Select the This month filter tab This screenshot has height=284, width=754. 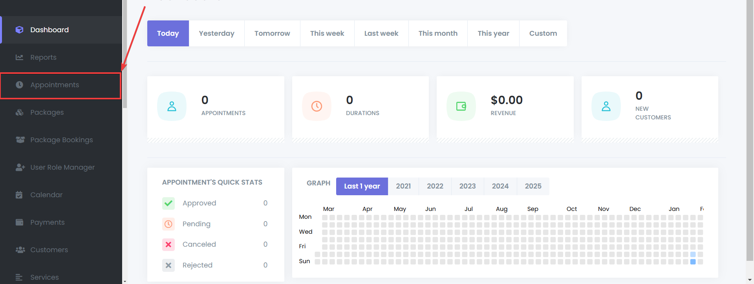click(438, 33)
